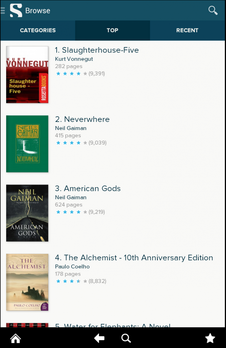Tap the Slaughterhouse-Five cover image
Image resolution: width=226 pixels, height=348 pixels.
pyautogui.click(x=27, y=75)
